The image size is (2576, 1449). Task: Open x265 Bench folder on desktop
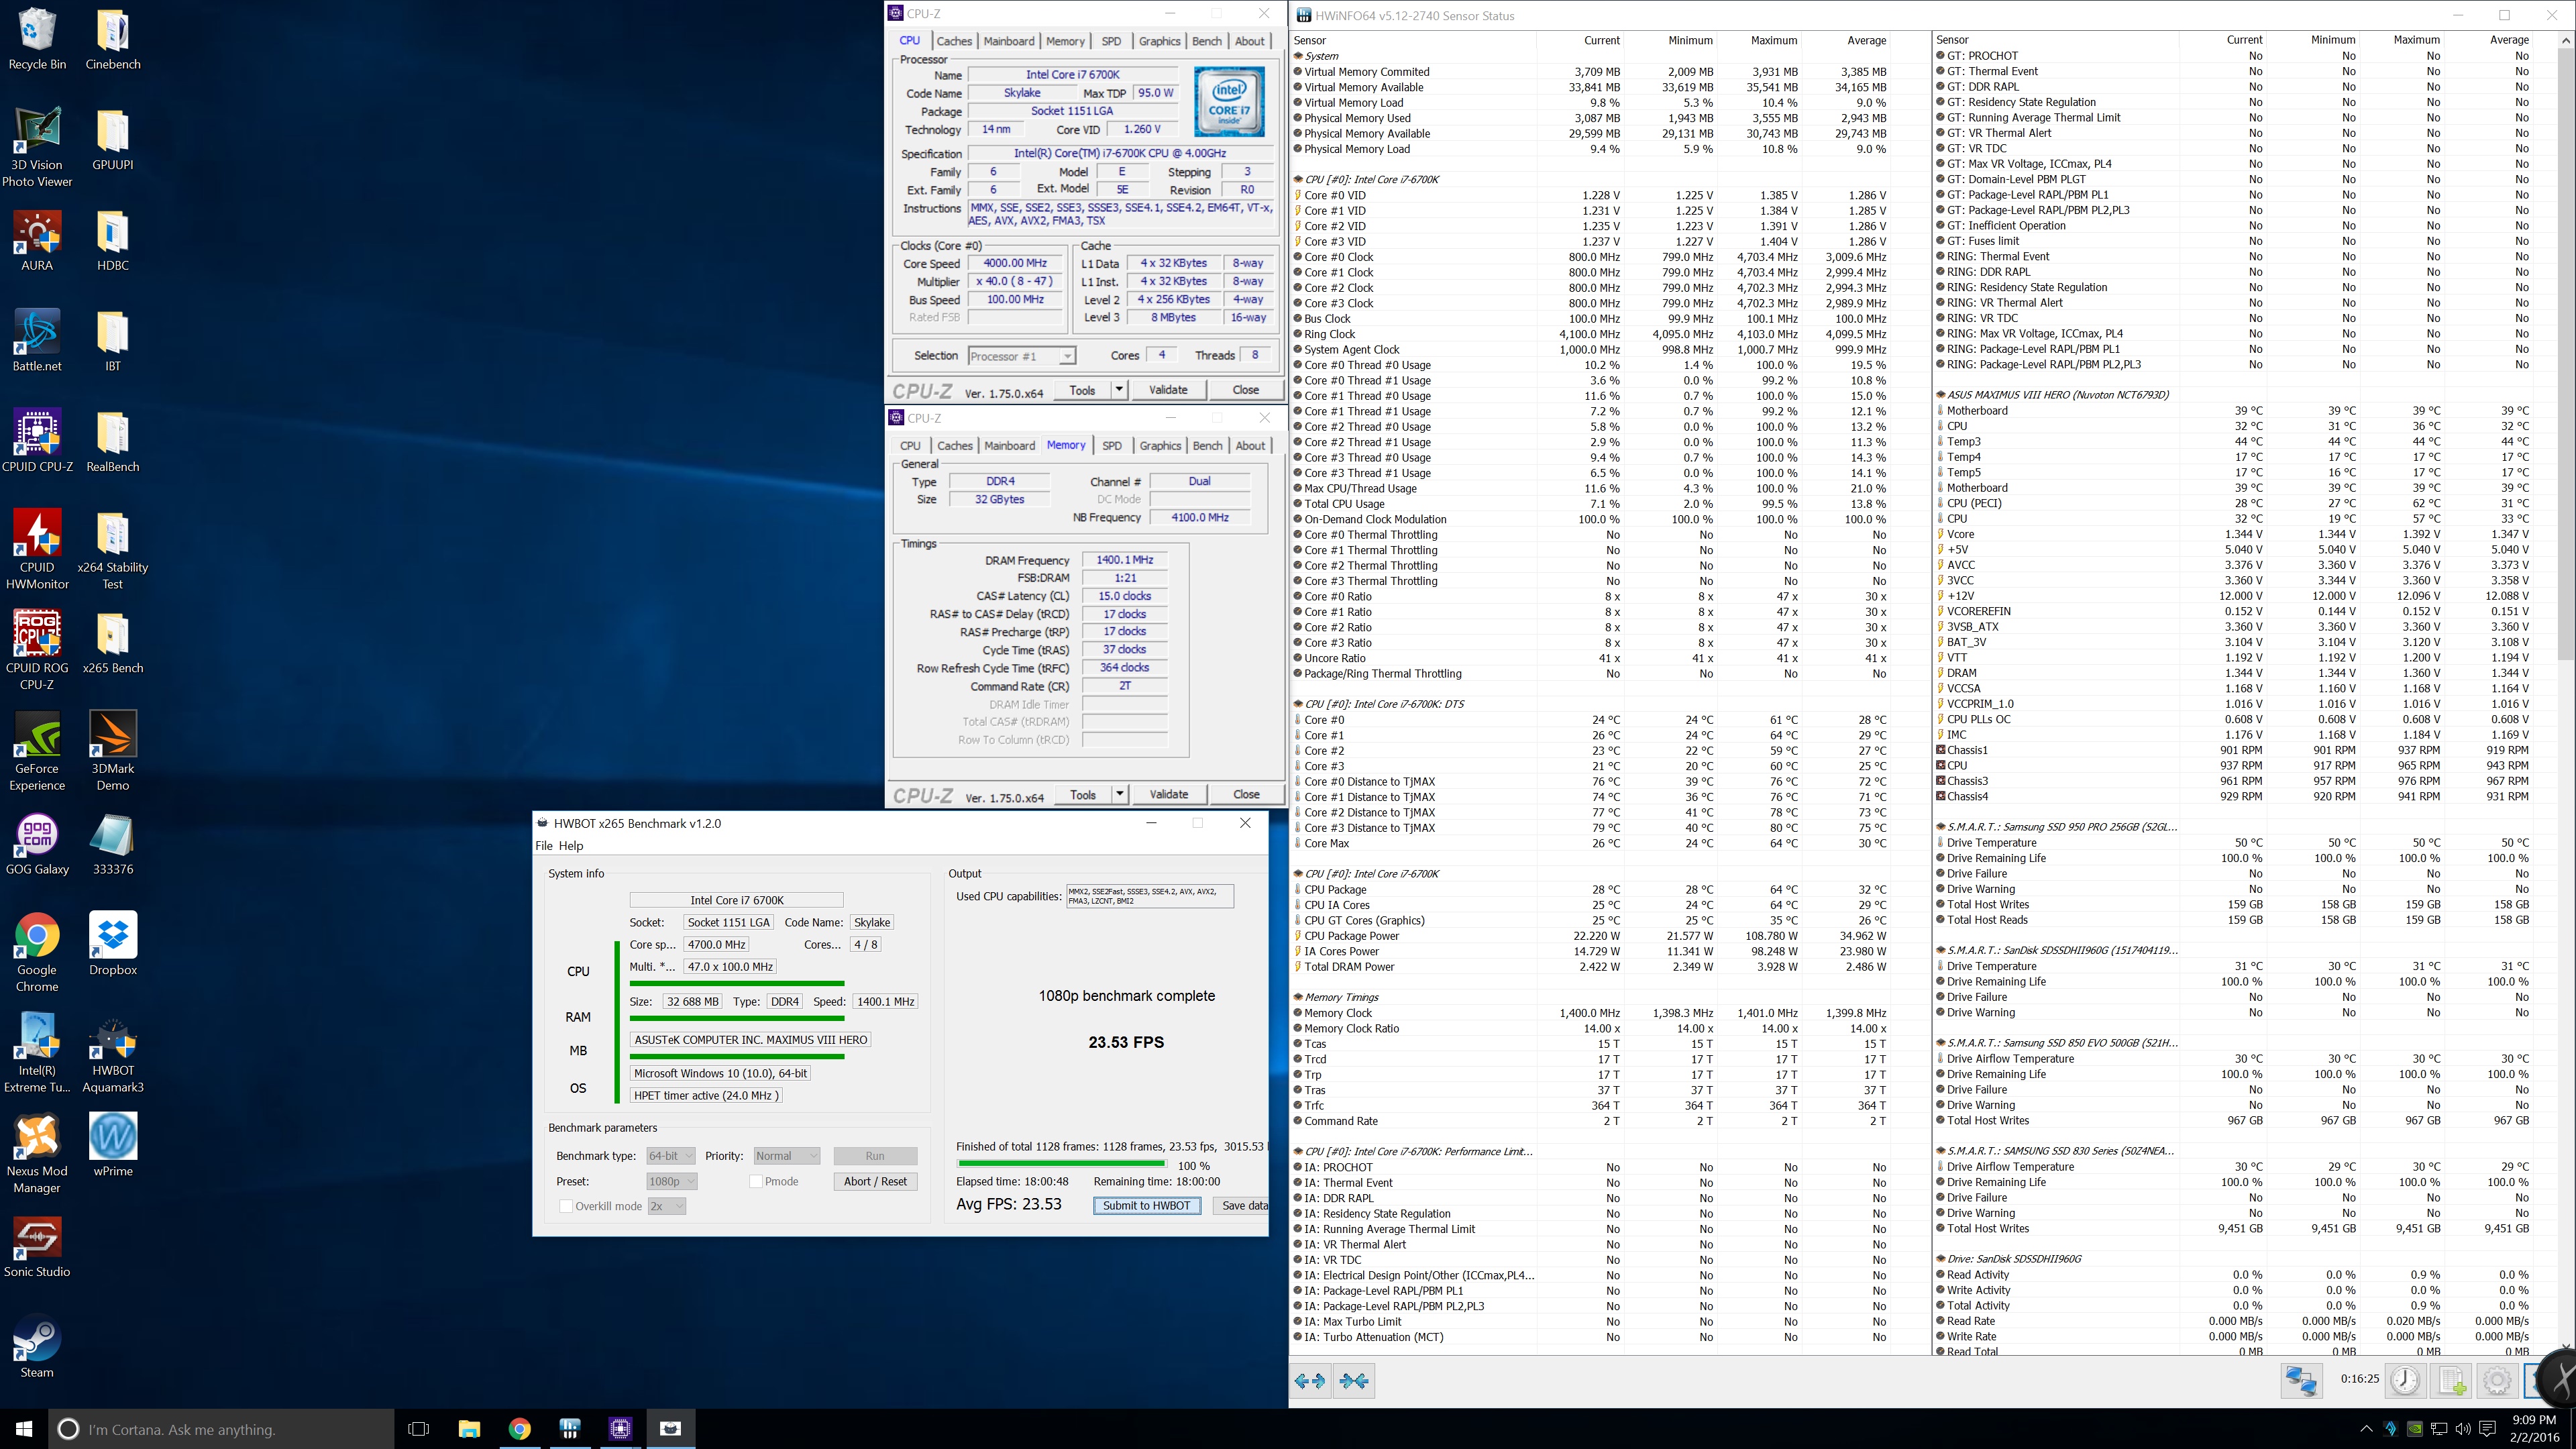113,643
